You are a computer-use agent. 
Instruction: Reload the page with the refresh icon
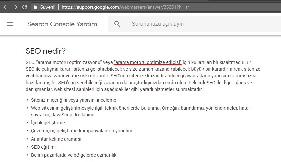pyautogui.click(x=25, y=7)
